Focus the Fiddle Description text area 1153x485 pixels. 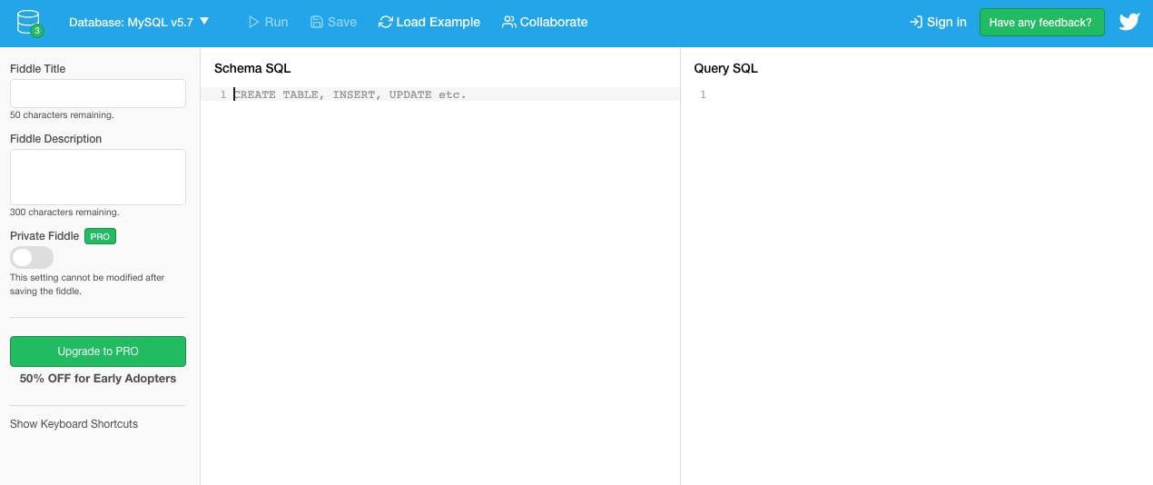click(97, 177)
